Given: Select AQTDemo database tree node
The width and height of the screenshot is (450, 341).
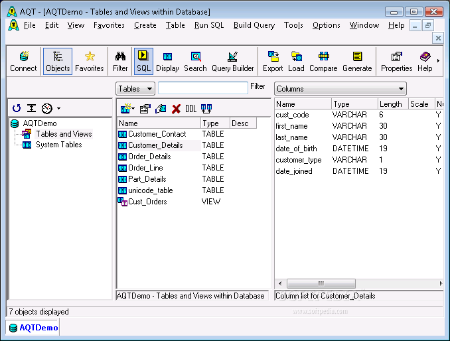Looking at the screenshot, I should point(40,123).
